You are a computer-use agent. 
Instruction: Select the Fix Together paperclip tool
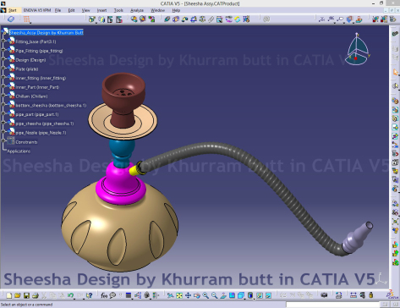[x=211, y=19]
